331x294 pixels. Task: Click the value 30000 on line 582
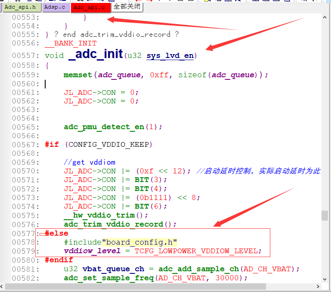click(x=227, y=278)
